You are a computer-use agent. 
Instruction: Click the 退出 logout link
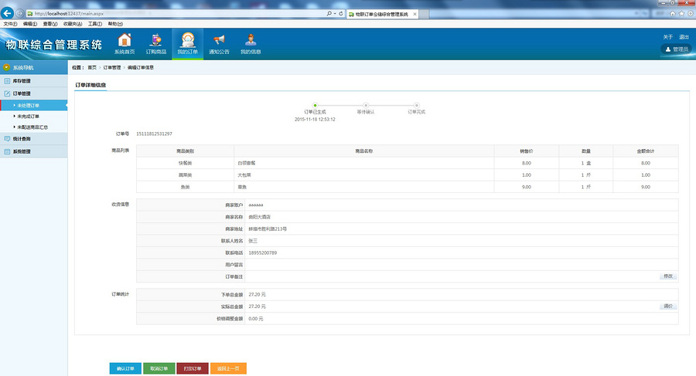coord(684,37)
